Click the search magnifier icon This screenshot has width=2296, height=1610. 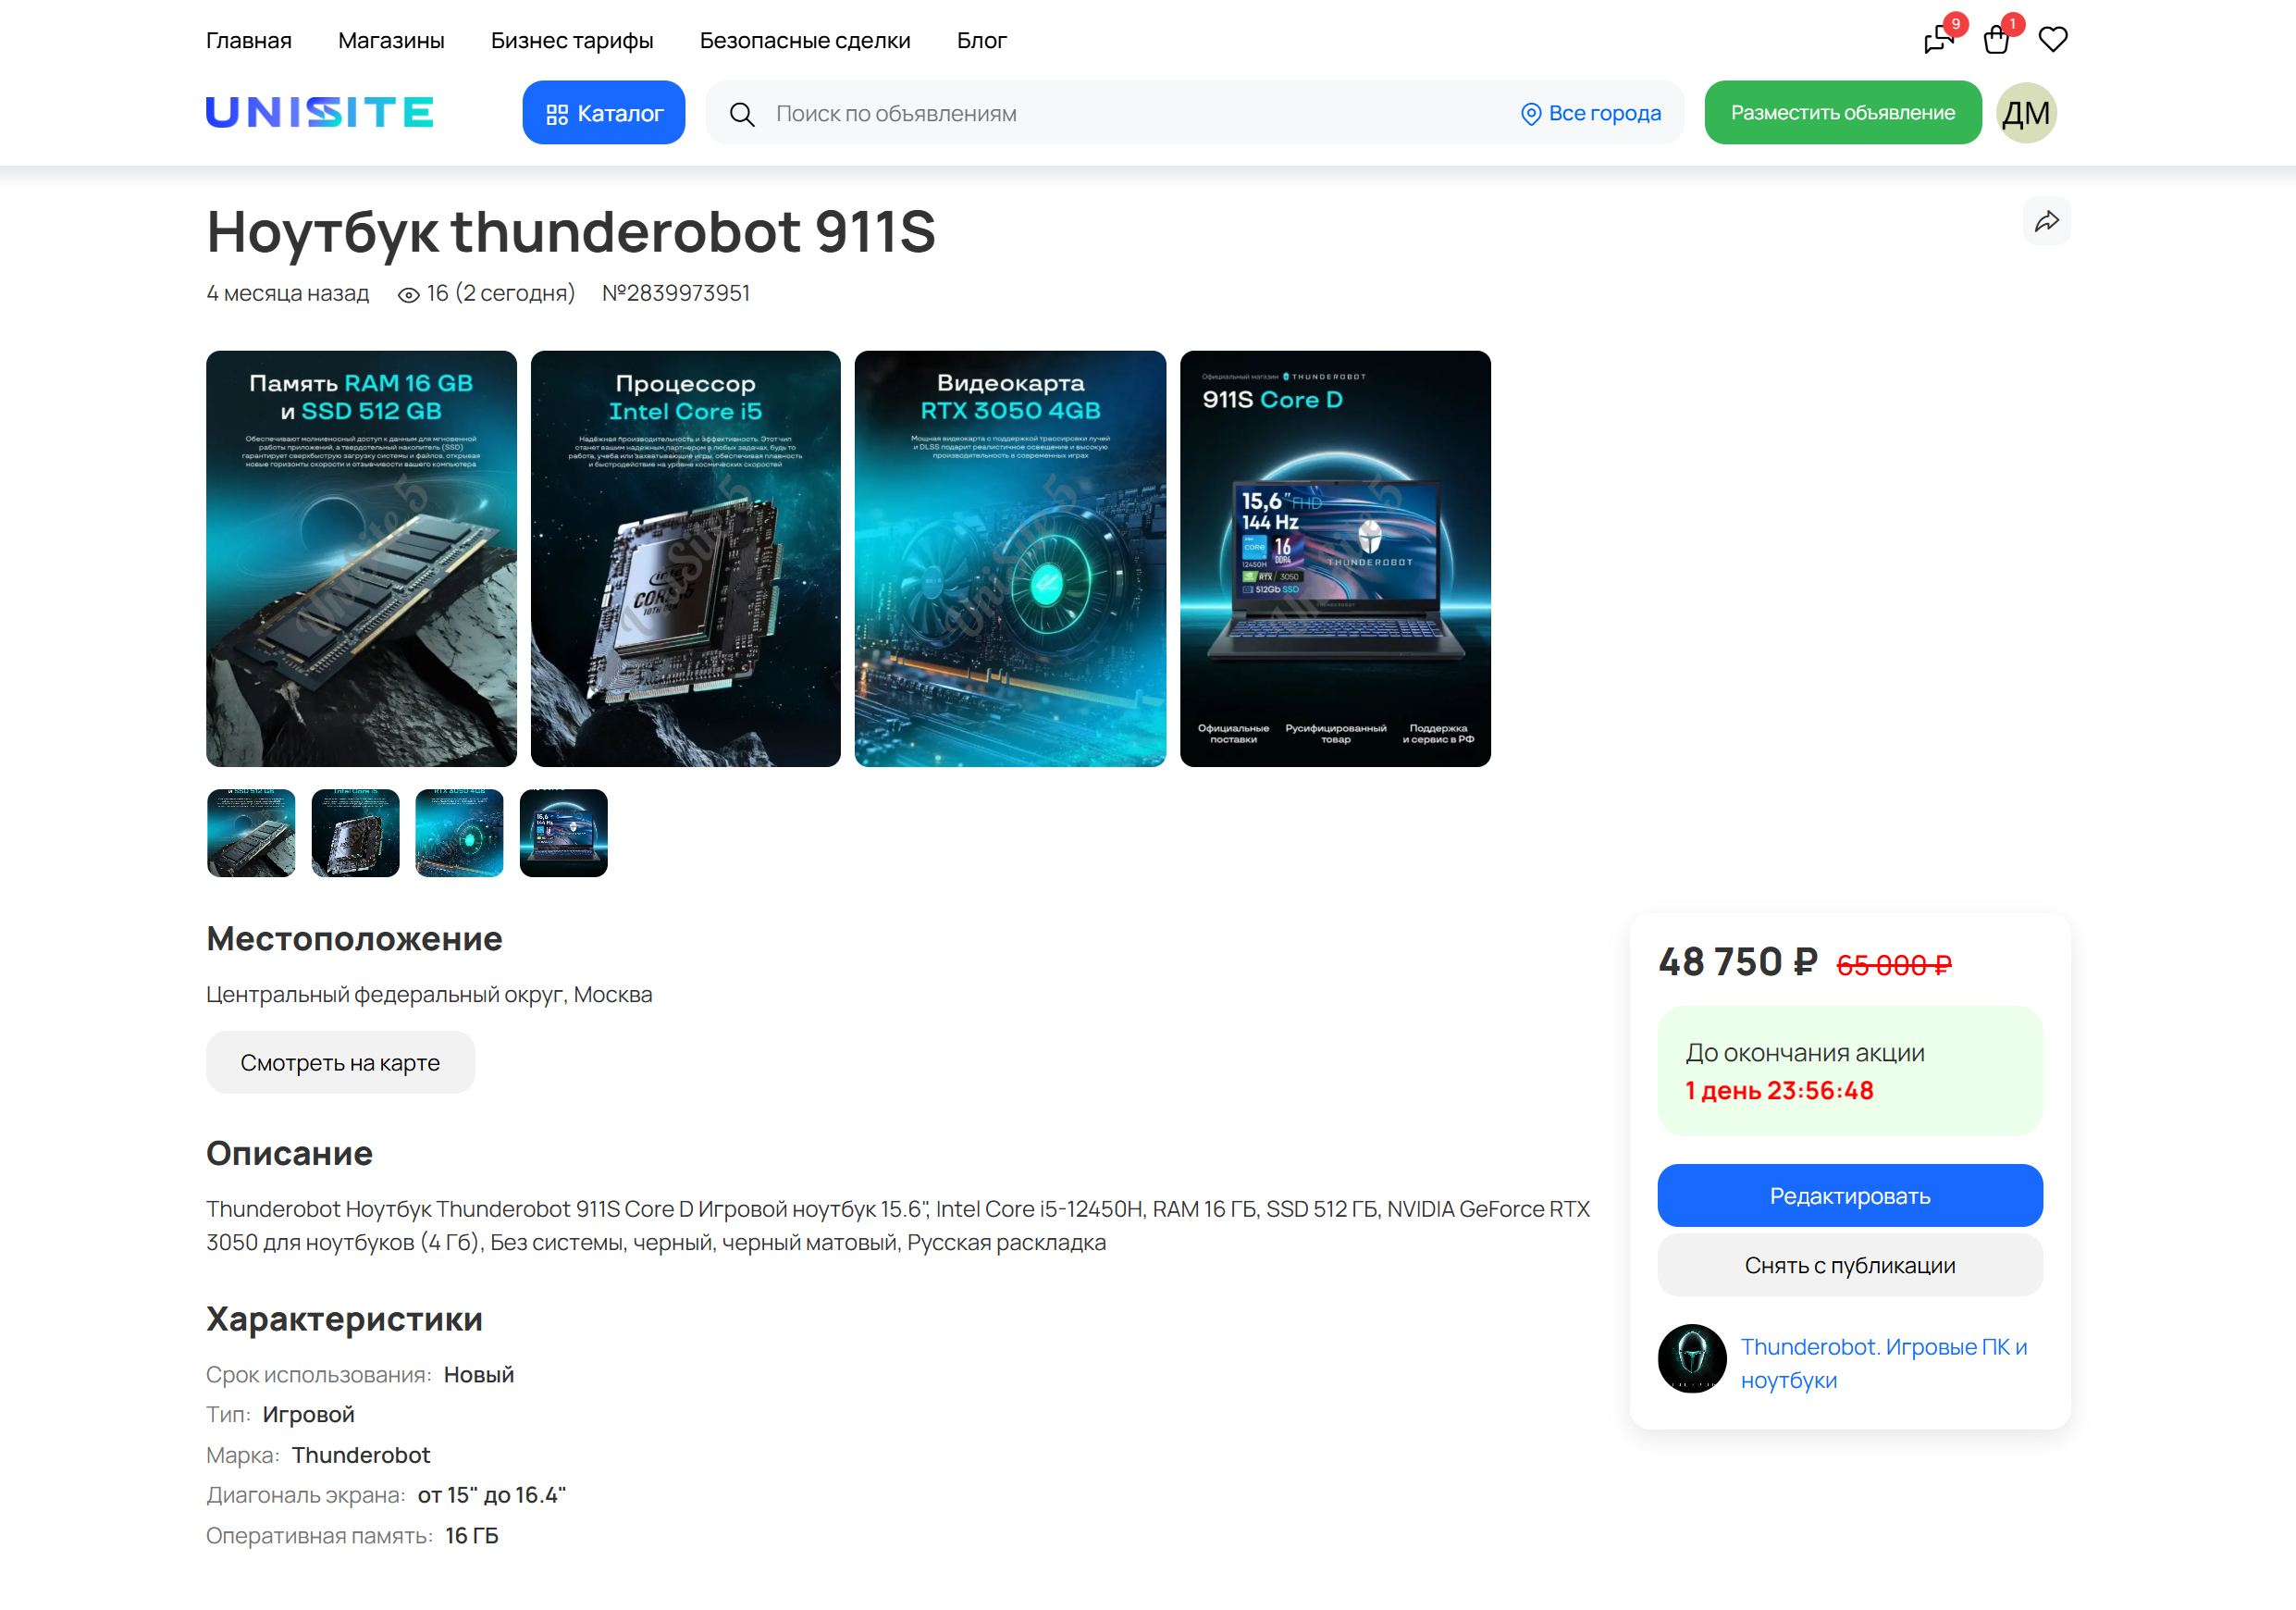tap(742, 114)
